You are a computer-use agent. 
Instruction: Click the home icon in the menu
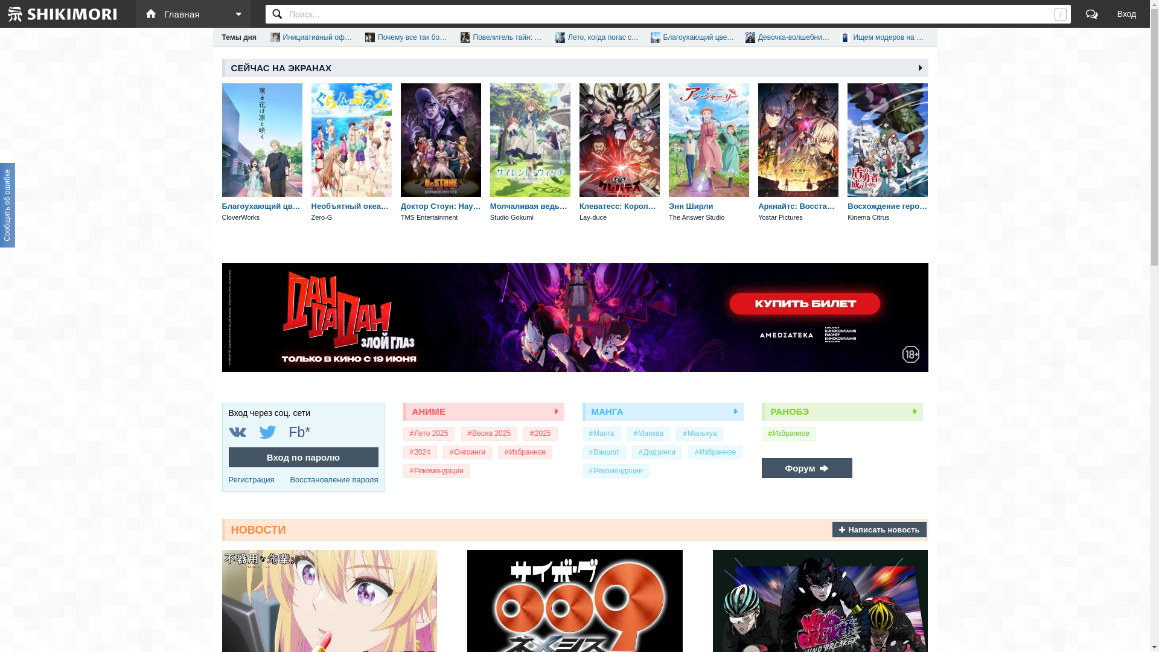point(151,14)
